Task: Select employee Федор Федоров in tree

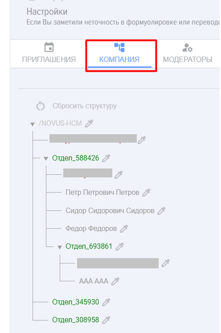Action: click(x=91, y=229)
